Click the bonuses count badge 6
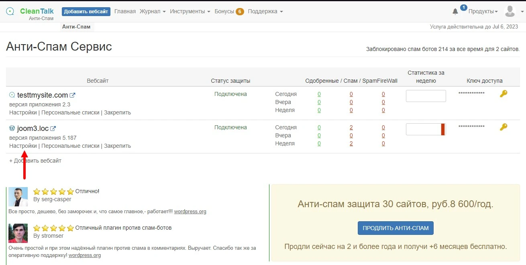The height and width of the screenshot is (265, 526). pyautogui.click(x=240, y=12)
